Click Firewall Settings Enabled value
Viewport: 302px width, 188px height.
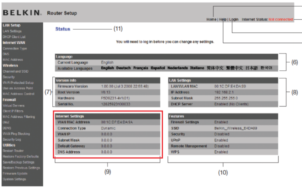click(221, 122)
